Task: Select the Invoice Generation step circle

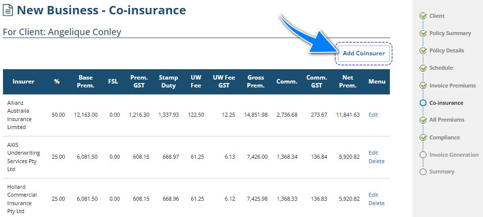Action: tap(423, 155)
